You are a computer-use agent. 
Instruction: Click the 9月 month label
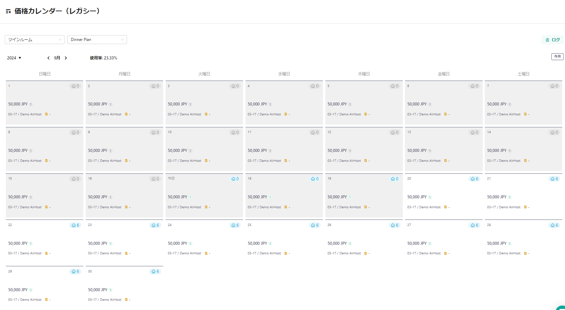(57, 58)
